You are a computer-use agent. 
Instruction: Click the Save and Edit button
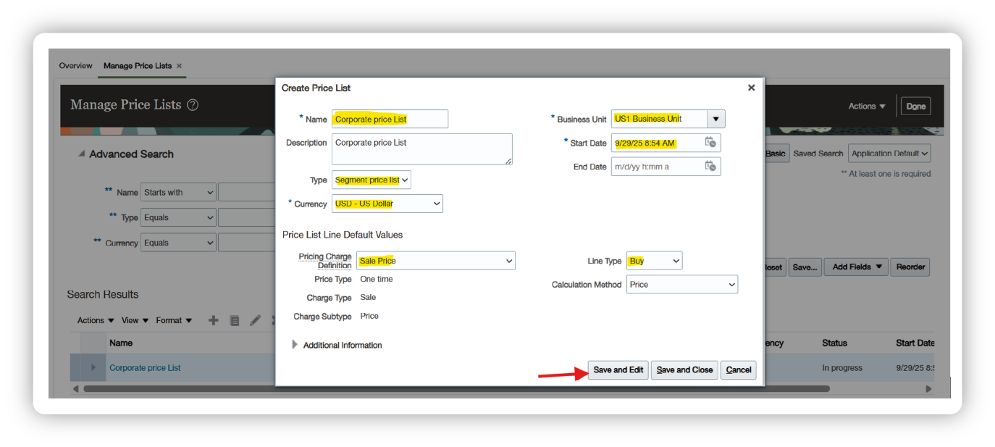pos(618,370)
